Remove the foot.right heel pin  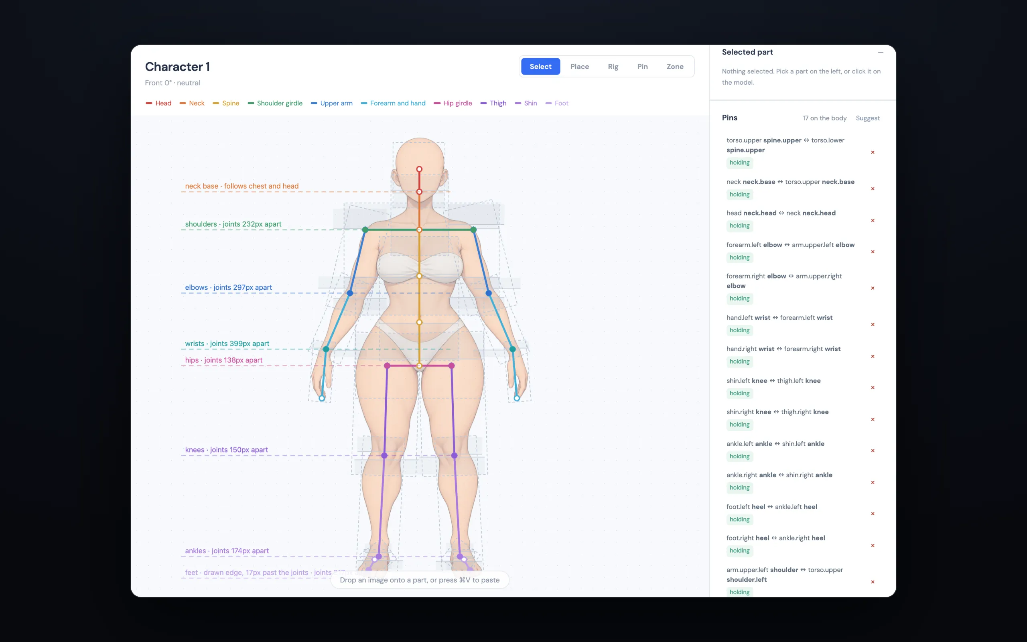(873, 546)
